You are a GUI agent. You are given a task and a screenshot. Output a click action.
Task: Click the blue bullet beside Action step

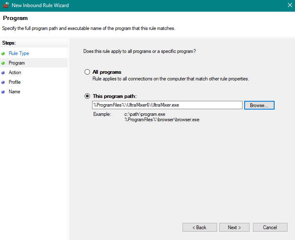click(x=3, y=72)
